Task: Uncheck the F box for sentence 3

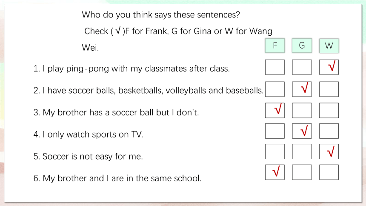Action: click(275, 110)
